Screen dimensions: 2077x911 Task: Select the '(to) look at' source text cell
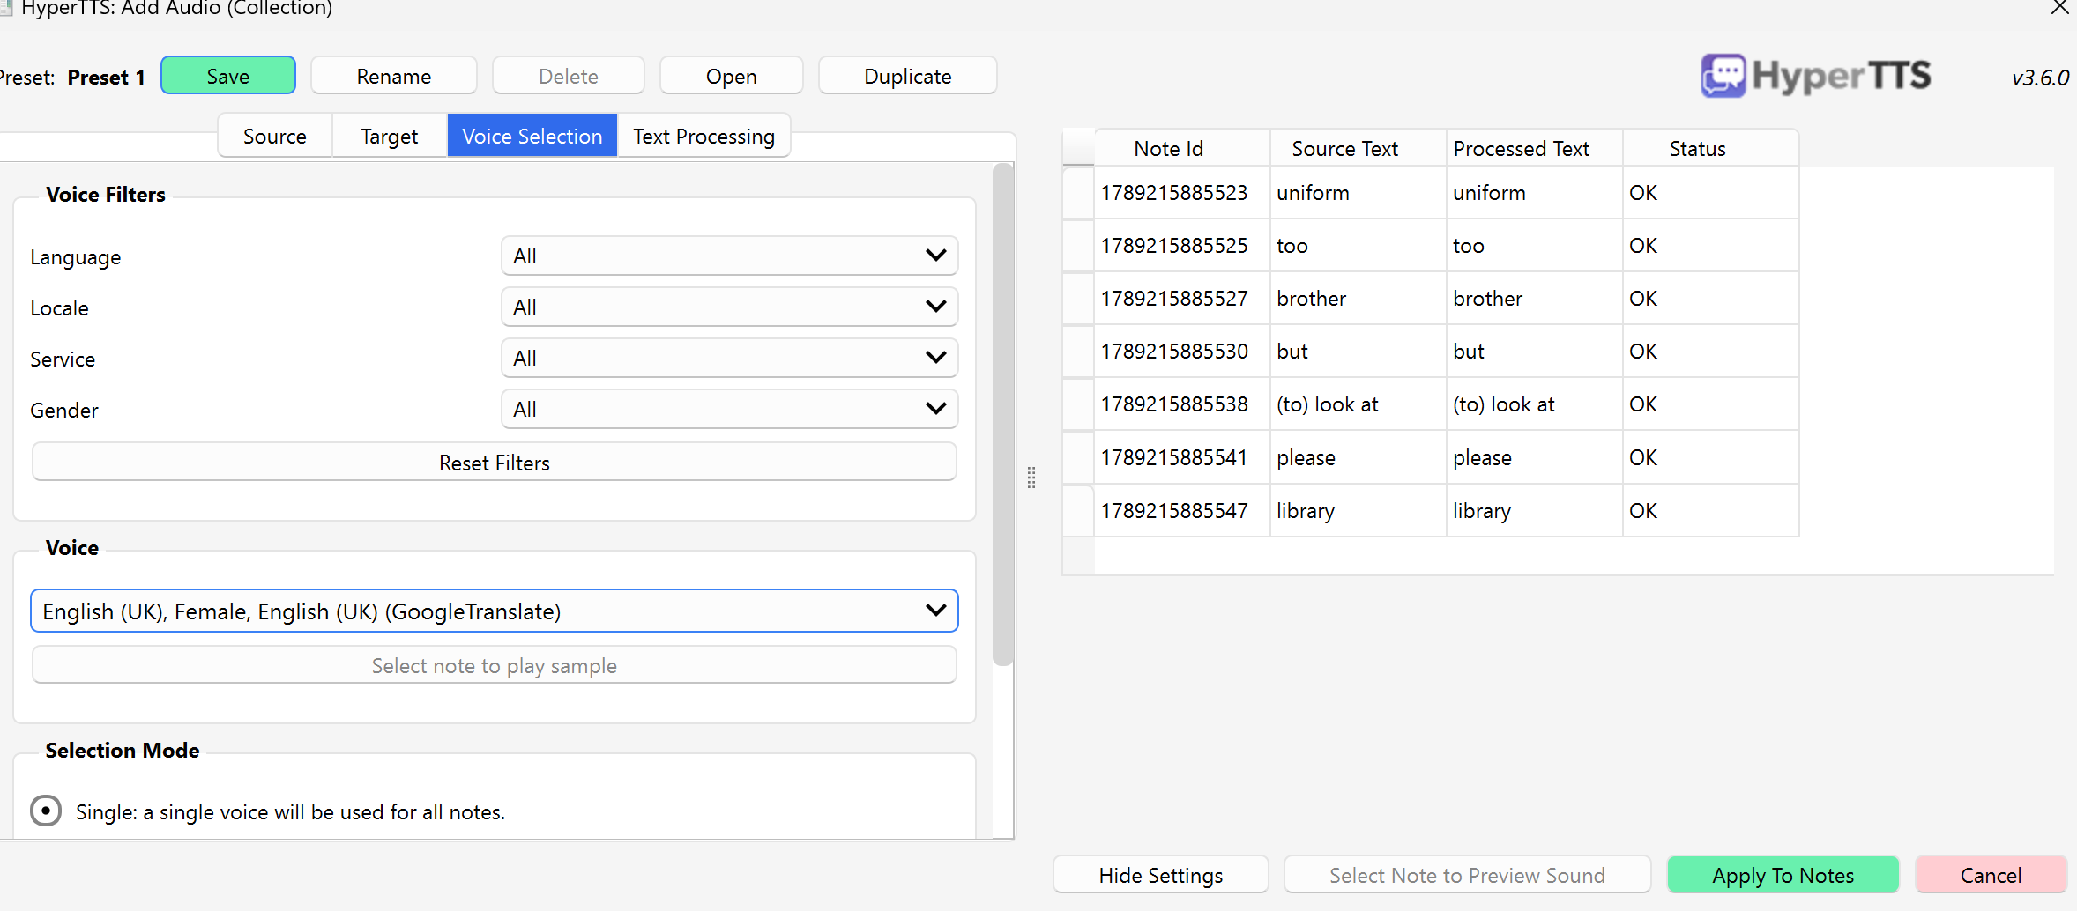[x=1359, y=404]
